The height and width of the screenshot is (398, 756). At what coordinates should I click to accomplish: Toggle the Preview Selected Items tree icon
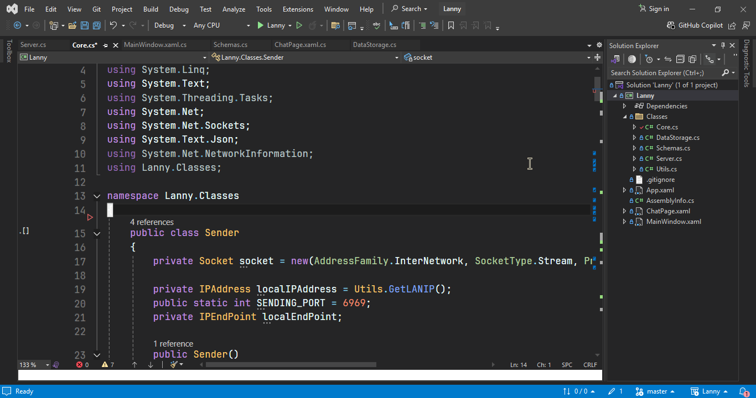(x=709, y=59)
